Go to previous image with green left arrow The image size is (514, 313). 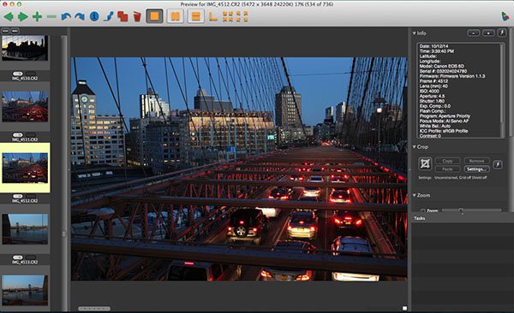pos(9,16)
